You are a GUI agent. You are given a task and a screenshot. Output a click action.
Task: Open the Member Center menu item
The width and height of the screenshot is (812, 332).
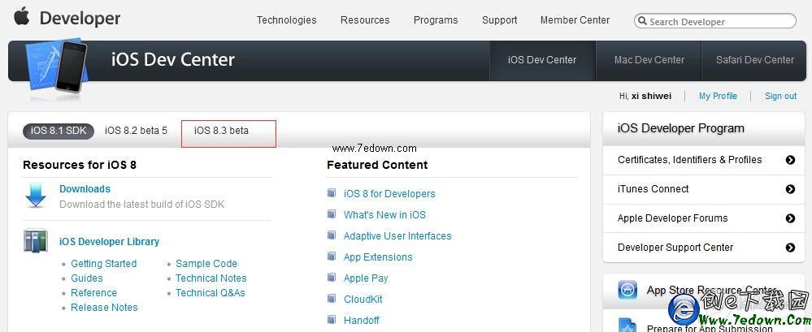575,20
